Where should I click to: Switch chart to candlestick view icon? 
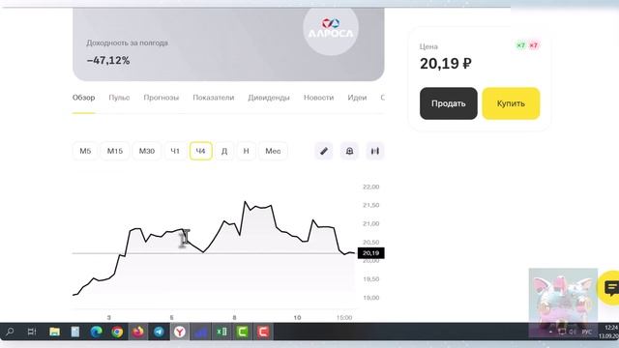tap(375, 151)
